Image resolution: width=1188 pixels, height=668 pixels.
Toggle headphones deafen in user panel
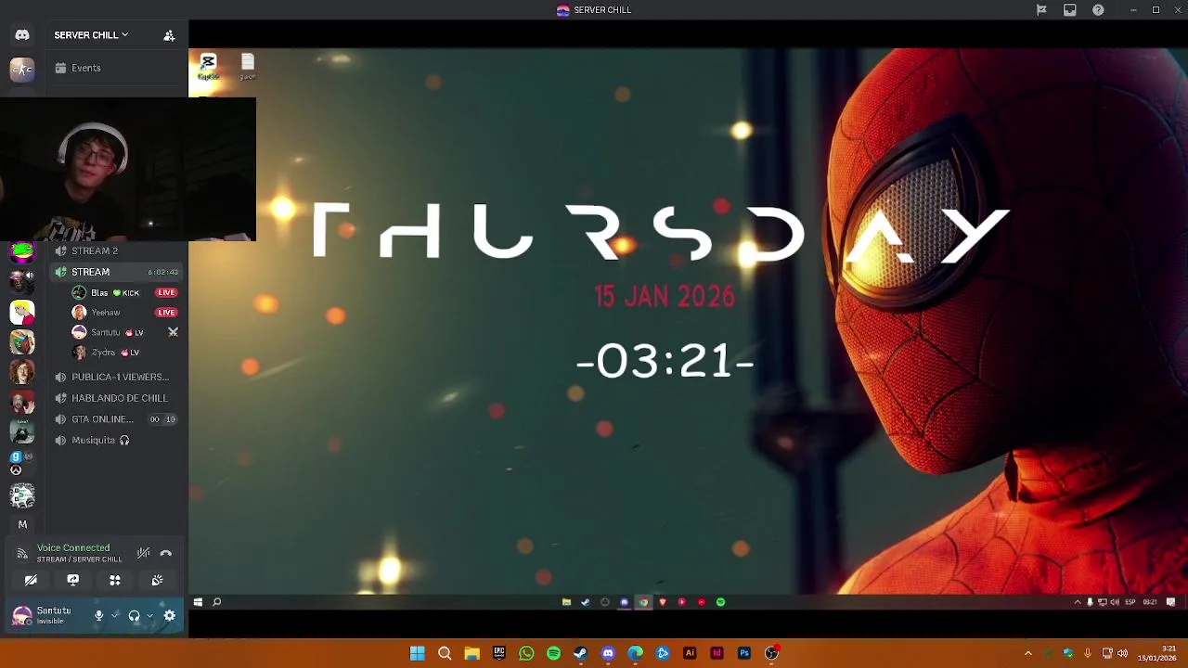tap(134, 616)
